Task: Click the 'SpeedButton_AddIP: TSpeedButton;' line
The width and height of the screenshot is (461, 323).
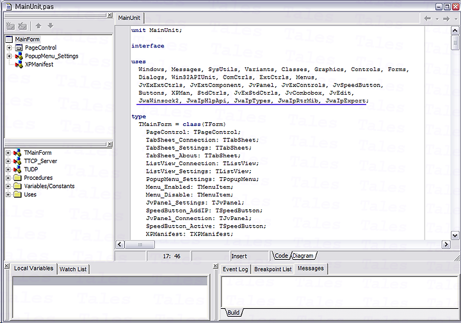Action: 204,210
